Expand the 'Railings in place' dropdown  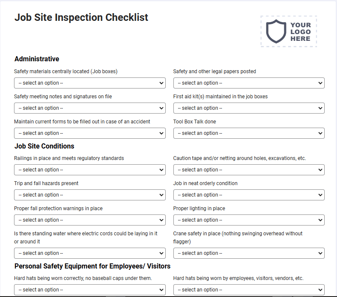pyautogui.click(x=90, y=170)
